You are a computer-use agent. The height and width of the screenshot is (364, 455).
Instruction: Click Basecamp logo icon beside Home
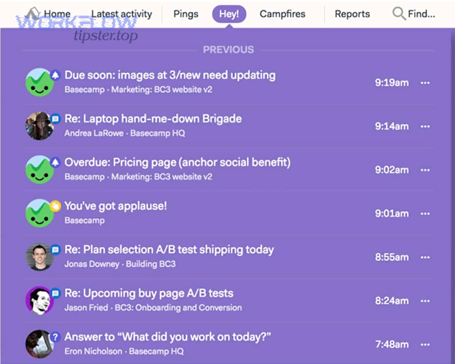click(33, 13)
